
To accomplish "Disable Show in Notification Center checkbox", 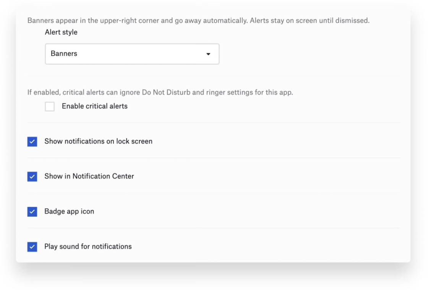I will [x=32, y=177].
